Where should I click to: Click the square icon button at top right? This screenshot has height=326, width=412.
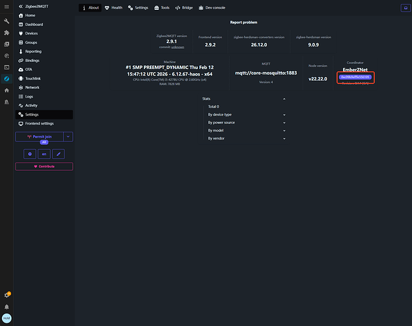click(405, 8)
